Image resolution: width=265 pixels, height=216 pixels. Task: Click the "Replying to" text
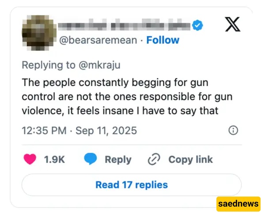click(49, 65)
